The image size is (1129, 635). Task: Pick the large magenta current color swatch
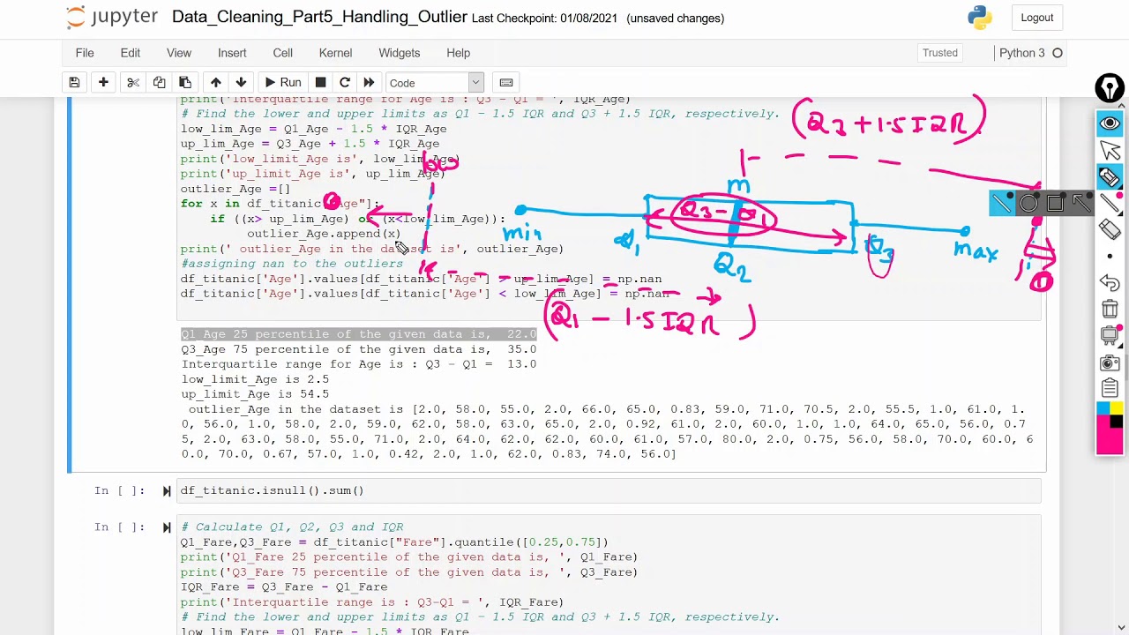pyautogui.click(x=1110, y=441)
